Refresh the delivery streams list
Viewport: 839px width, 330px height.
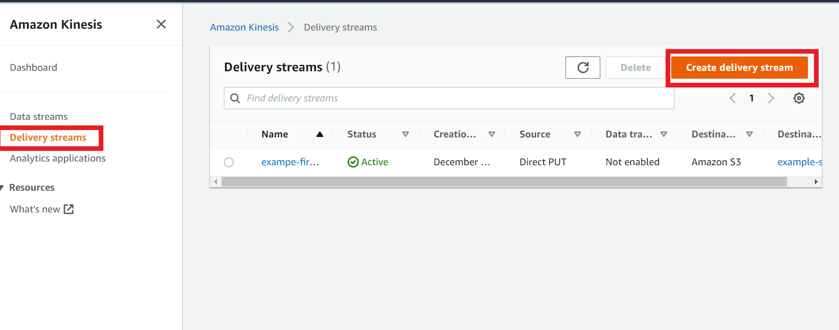(583, 68)
